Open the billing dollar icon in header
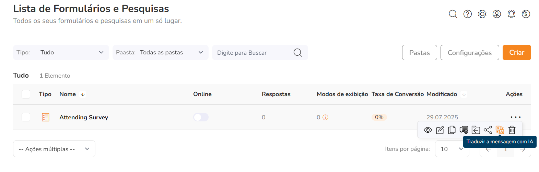Image resolution: width=539 pixels, height=172 pixels. click(x=526, y=14)
